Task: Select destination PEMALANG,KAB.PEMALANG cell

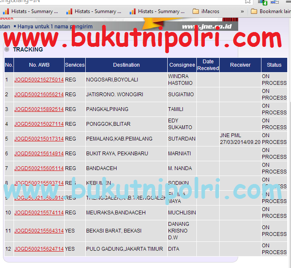Action: 126,139
